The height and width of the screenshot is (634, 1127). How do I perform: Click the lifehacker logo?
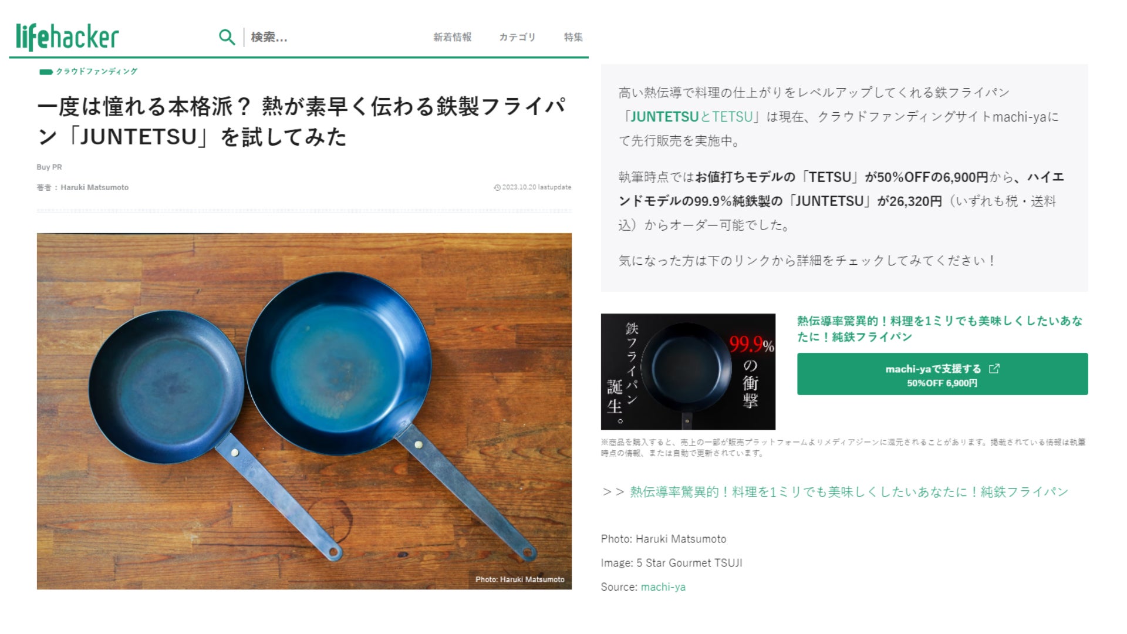(67, 37)
